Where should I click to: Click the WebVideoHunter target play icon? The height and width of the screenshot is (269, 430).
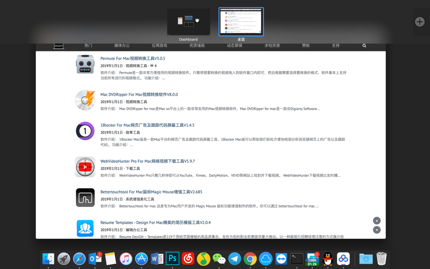coord(85,167)
